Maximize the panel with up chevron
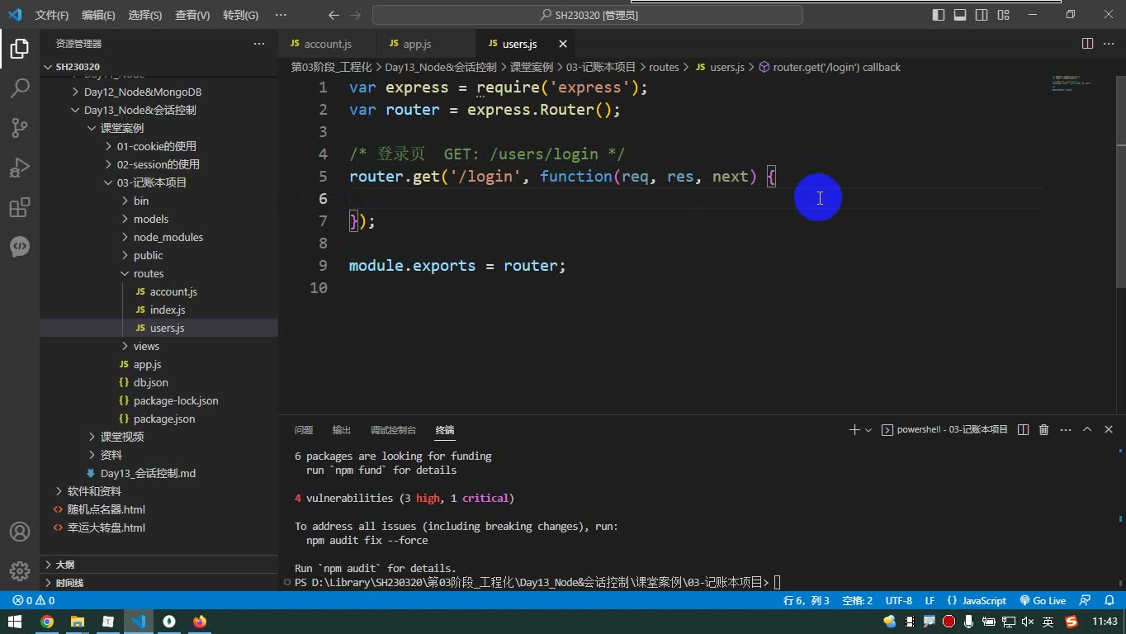 [x=1087, y=430]
